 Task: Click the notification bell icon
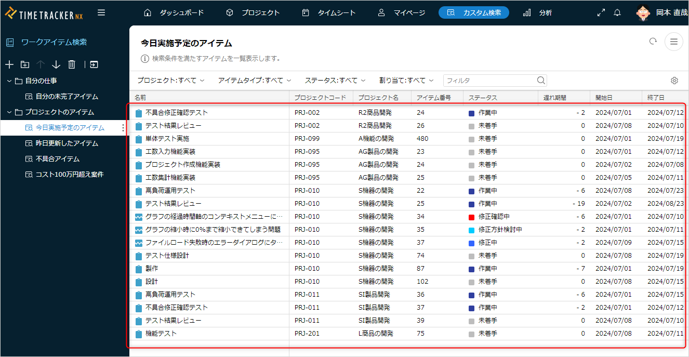pos(617,12)
